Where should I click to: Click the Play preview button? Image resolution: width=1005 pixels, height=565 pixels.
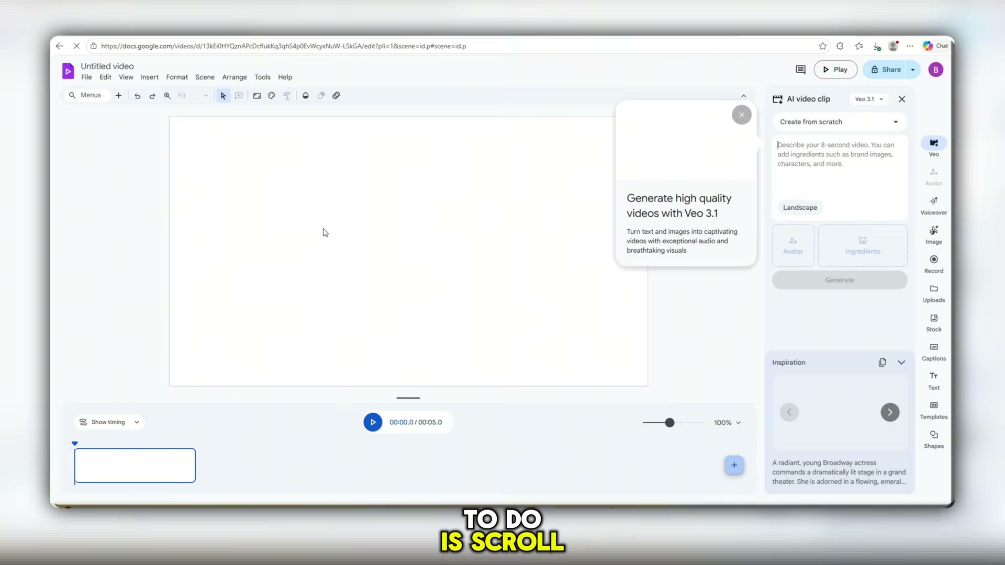pos(835,70)
